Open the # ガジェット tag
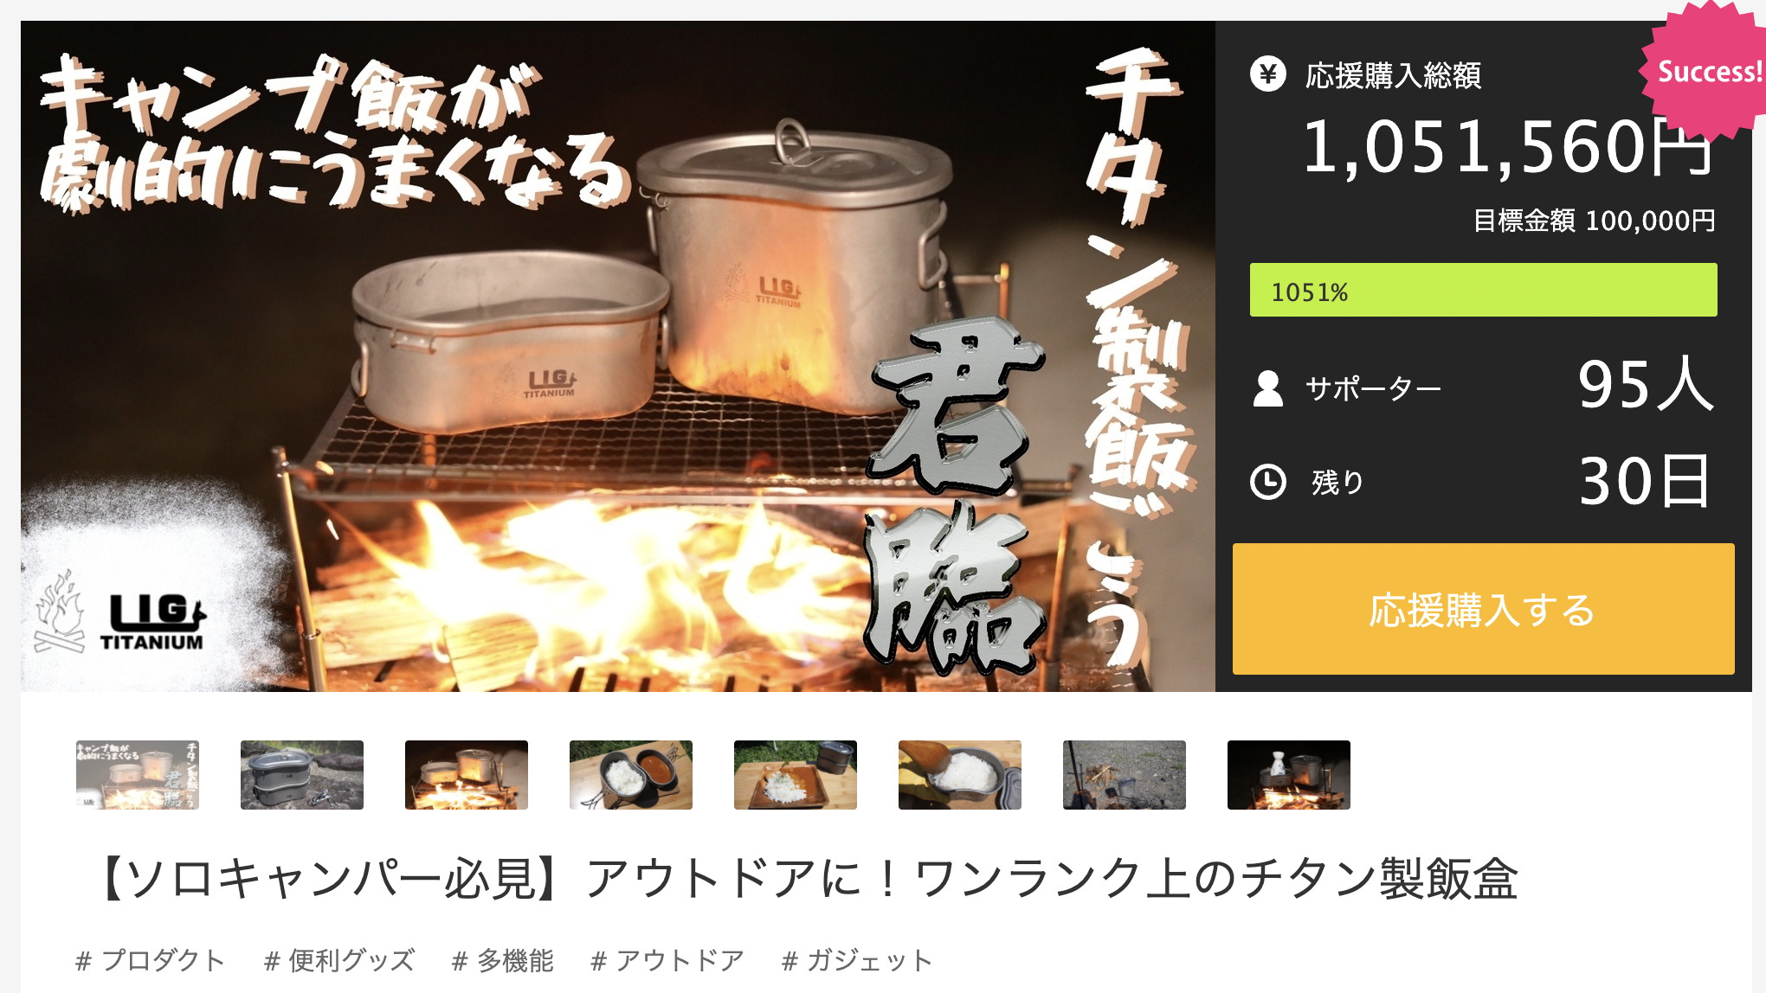 pyautogui.click(x=857, y=960)
